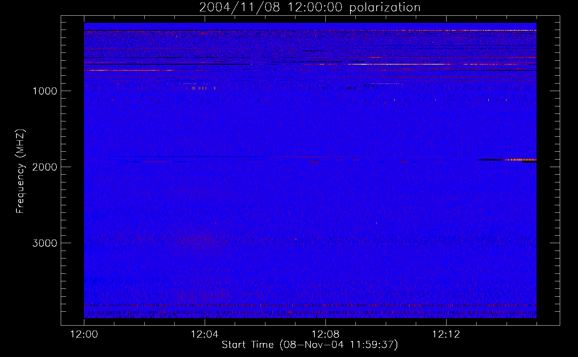Click the "12:08" time tick label
This screenshot has height=357, width=578.
[325, 335]
